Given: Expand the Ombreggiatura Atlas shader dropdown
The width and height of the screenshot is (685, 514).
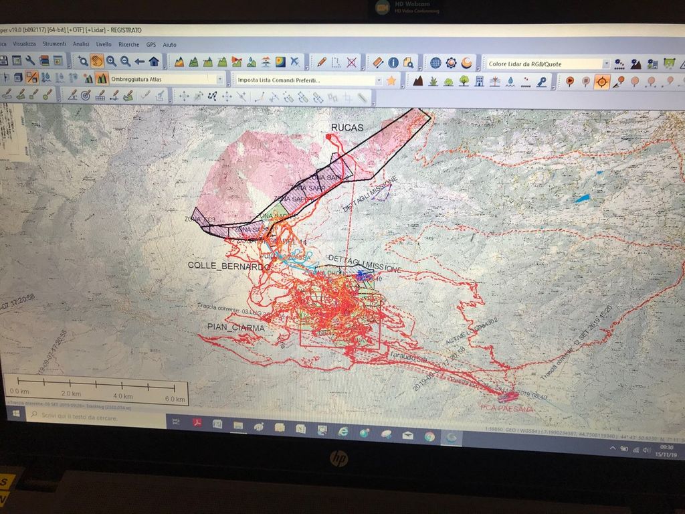Looking at the screenshot, I should click(219, 79).
